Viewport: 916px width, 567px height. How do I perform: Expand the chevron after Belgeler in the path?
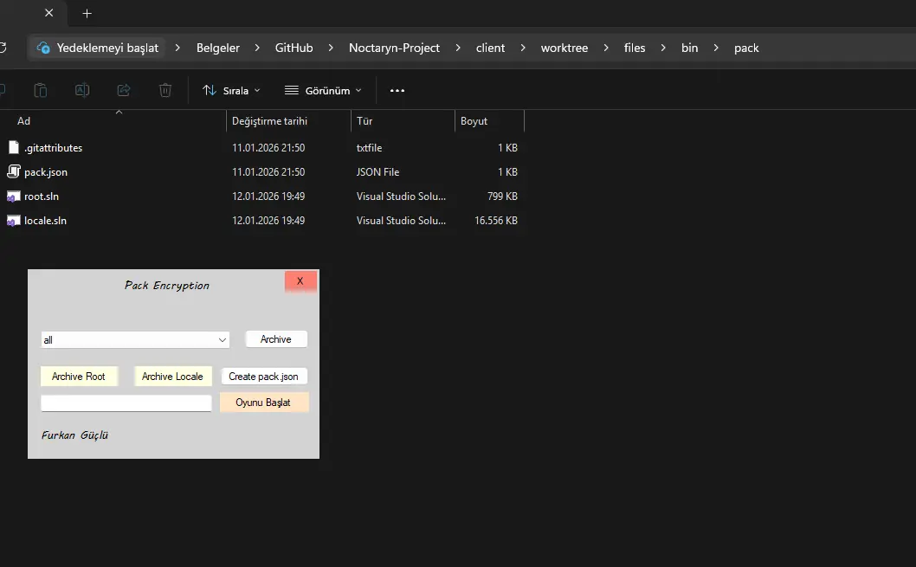[x=257, y=48]
